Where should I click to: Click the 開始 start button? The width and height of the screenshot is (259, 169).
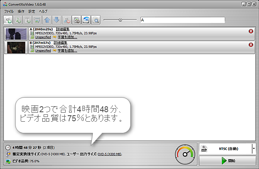(x=227, y=160)
